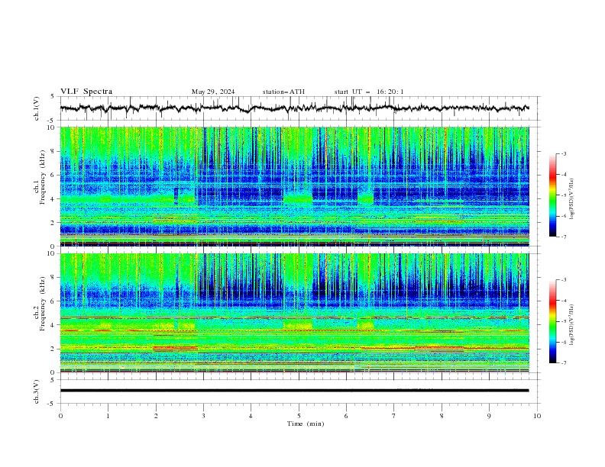Click ch.1 color bar log(PSD) label

coord(571,199)
